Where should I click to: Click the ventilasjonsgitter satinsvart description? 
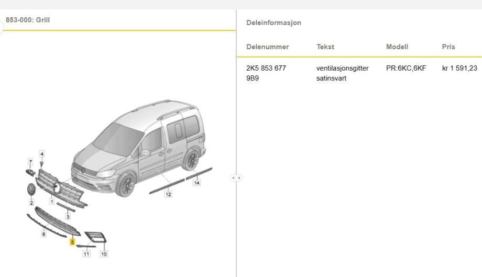(x=343, y=73)
